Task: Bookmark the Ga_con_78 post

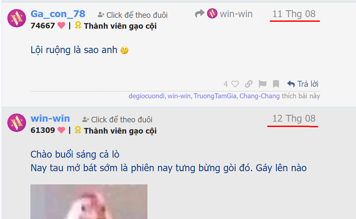Action: tap(276, 84)
